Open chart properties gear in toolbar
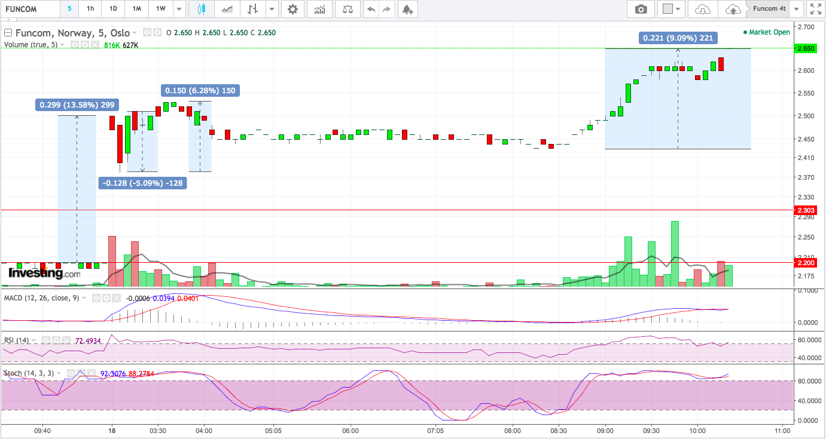 [292, 9]
